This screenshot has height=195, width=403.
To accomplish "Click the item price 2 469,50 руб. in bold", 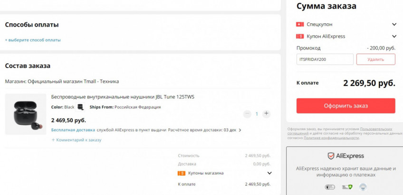I will (x=68, y=120).
